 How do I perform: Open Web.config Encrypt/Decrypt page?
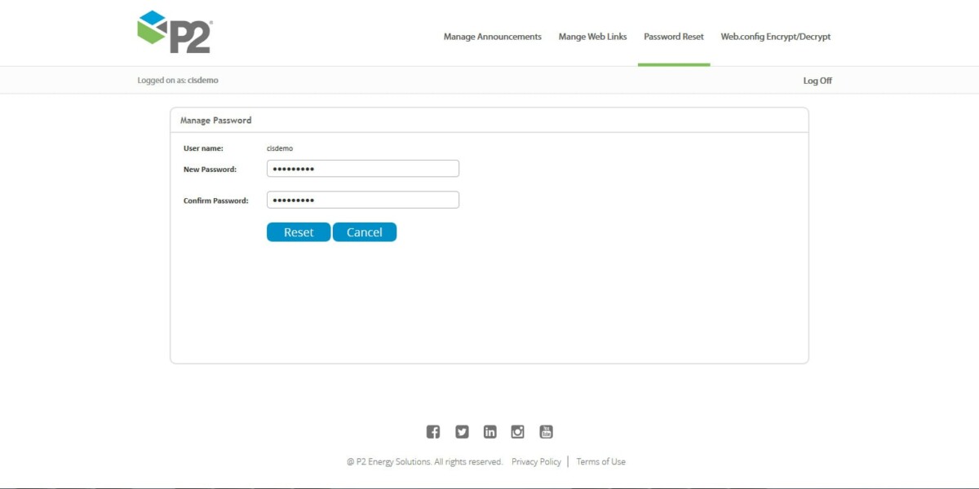(x=774, y=37)
